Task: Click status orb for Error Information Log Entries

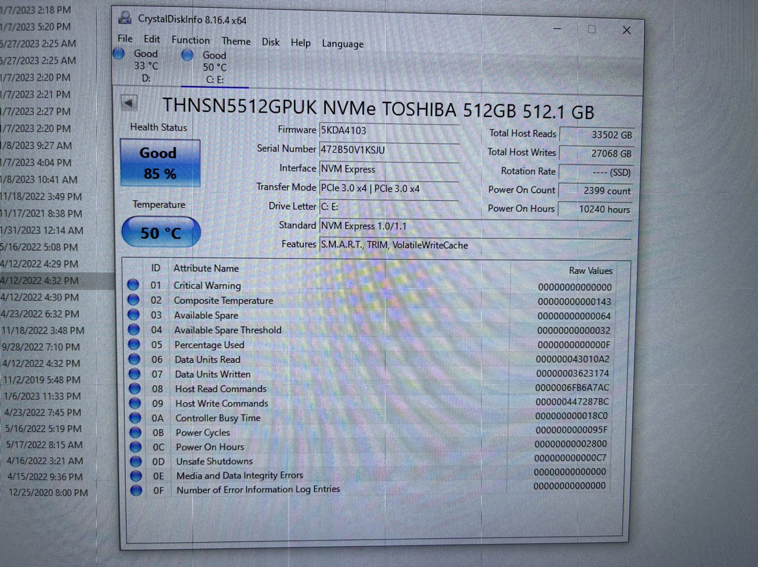Action: [136, 490]
